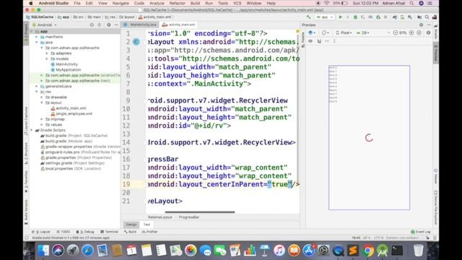
Task: Open the Refactor menu
Action: tap(177, 3)
